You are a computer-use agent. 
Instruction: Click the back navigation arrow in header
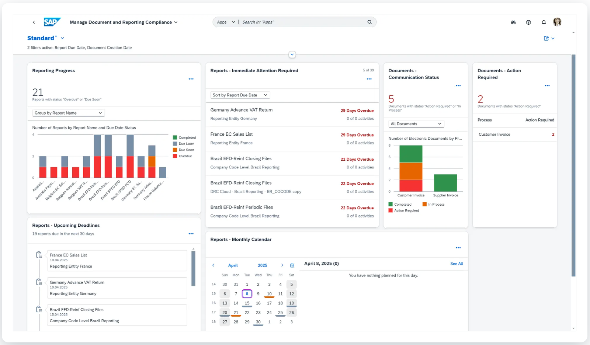coord(34,22)
